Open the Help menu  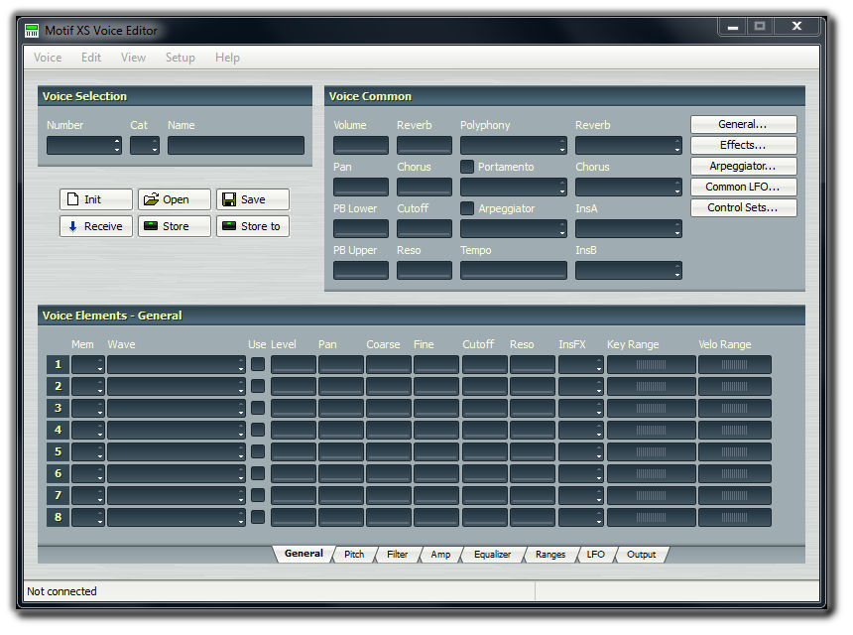tap(227, 58)
